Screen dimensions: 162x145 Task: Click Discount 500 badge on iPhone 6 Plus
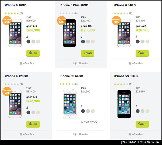[62, 21]
